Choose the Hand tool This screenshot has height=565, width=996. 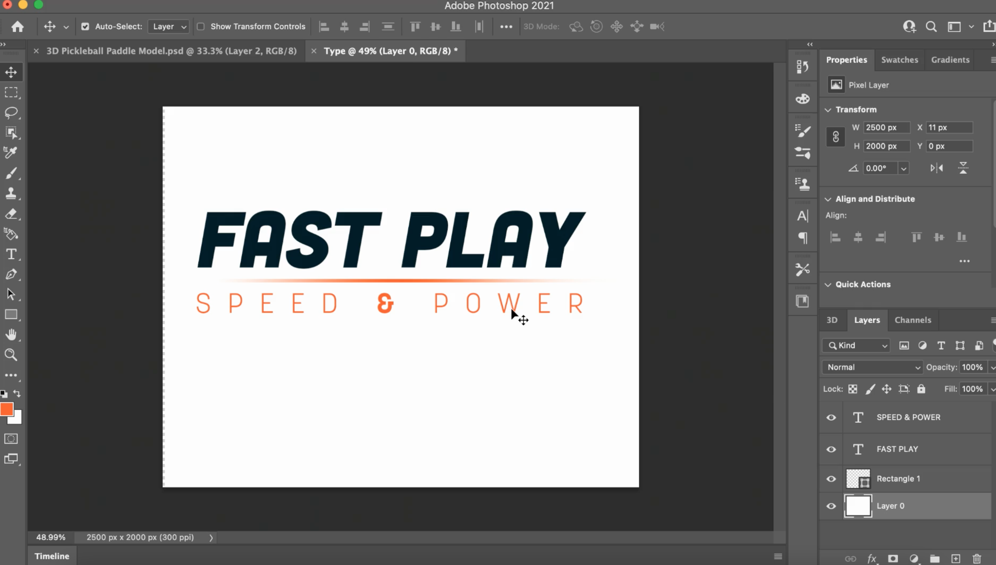(x=11, y=335)
